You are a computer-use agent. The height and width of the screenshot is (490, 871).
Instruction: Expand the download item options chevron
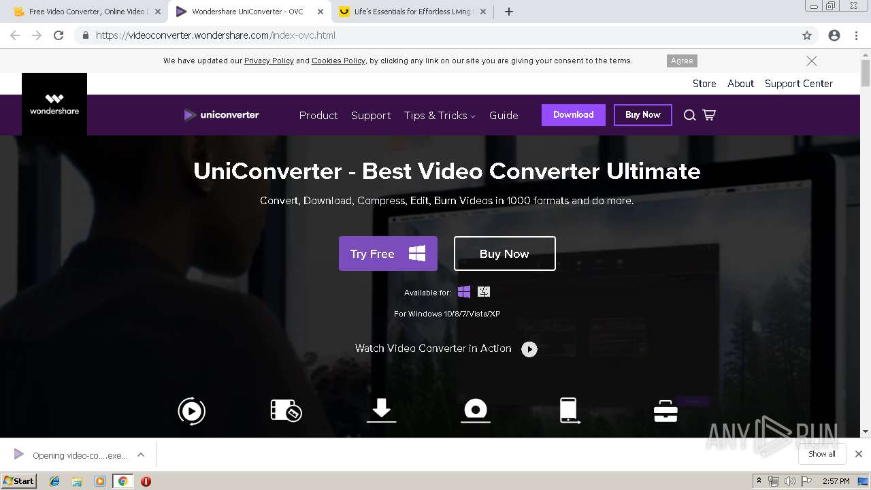(141, 455)
